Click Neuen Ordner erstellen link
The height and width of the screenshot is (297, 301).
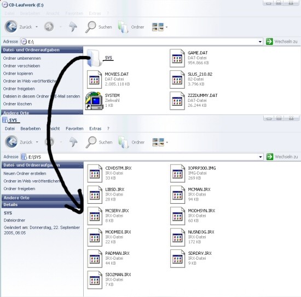25,173
